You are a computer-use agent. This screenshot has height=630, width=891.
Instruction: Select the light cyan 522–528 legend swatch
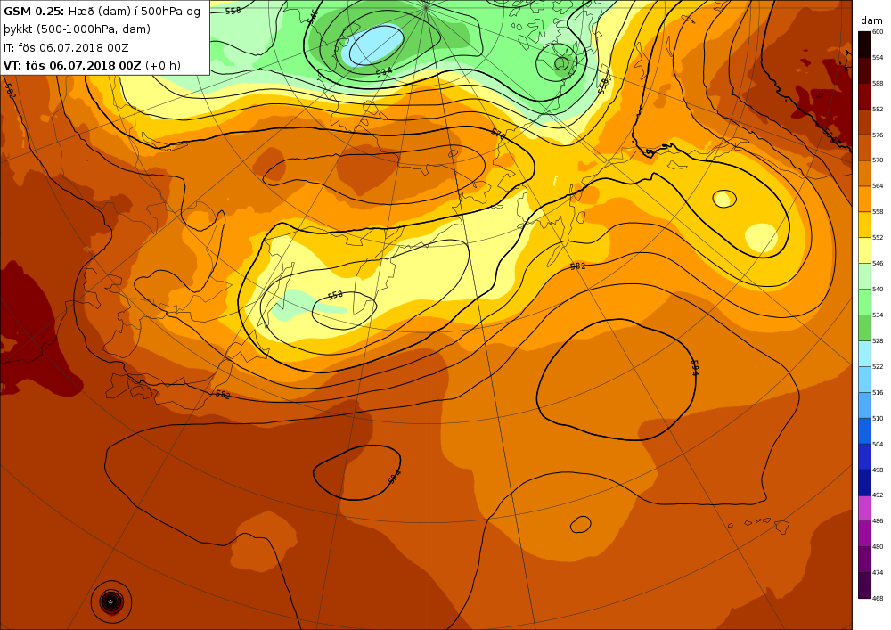pos(864,354)
